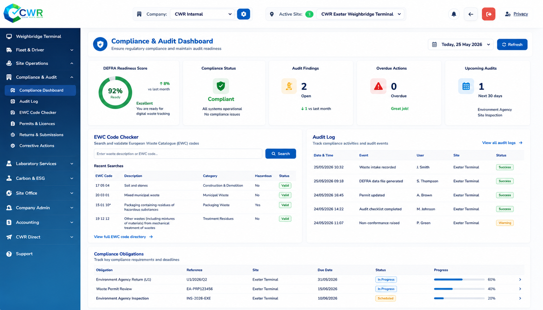Screen dimensions: 543x310
Task: Click the Compliance & Audit sidebar icon
Action: pos(9,77)
